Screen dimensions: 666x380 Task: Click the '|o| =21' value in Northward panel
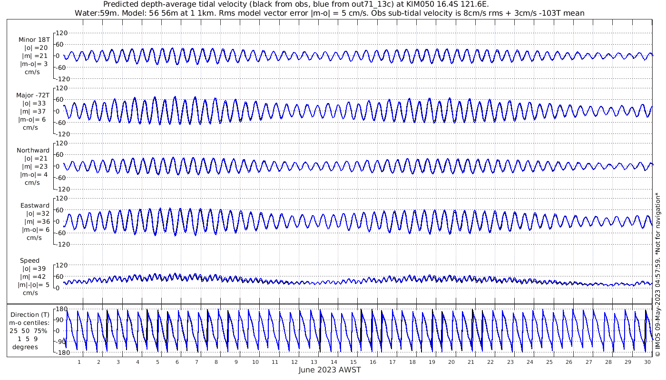(36, 158)
